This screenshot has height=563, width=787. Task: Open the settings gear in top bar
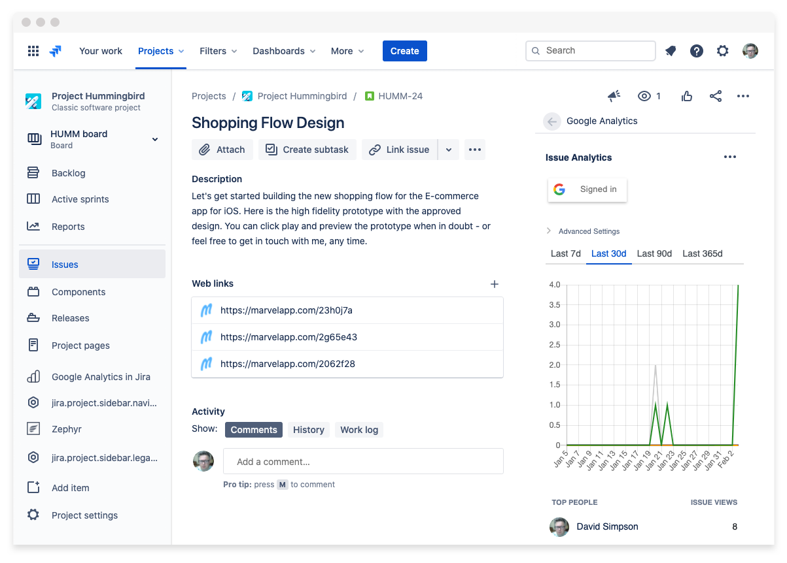point(722,51)
